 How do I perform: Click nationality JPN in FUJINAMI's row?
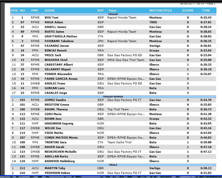[101, 41]
